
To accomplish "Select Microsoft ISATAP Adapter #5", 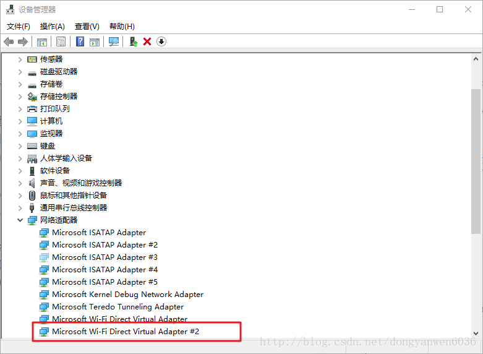I will point(105,282).
